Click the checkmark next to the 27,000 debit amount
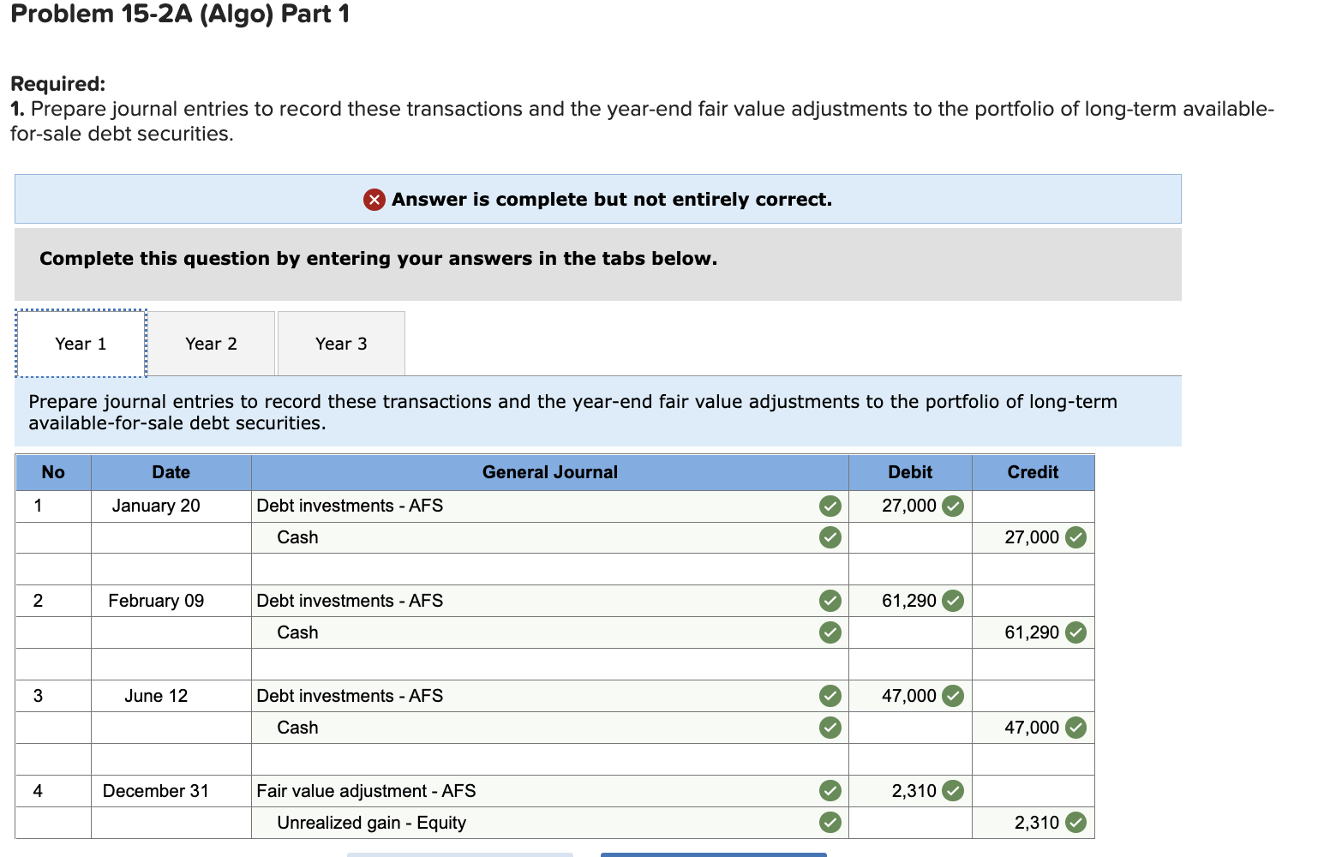This screenshot has height=857, width=1330. click(953, 506)
